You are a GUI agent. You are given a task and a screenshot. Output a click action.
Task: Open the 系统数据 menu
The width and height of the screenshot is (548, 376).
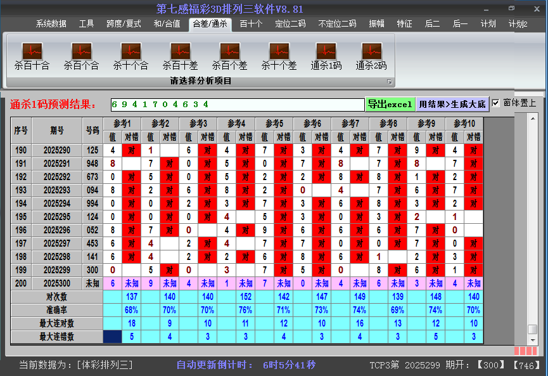coord(51,24)
